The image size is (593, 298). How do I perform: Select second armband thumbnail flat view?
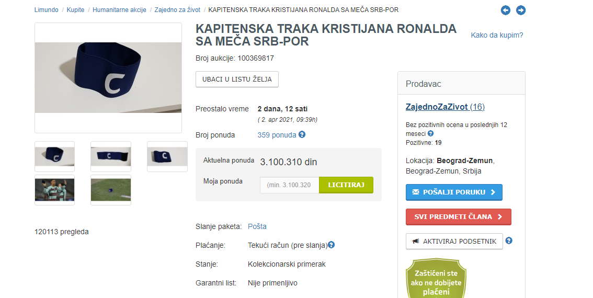click(x=111, y=156)
